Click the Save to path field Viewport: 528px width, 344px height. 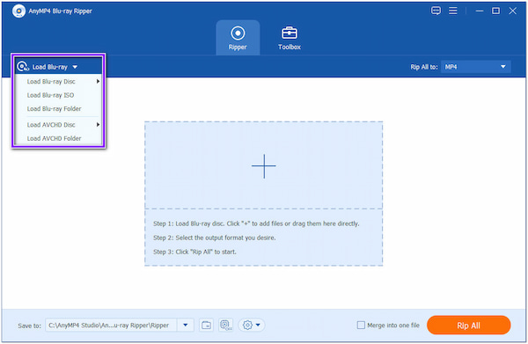click(x=111, y=326)
